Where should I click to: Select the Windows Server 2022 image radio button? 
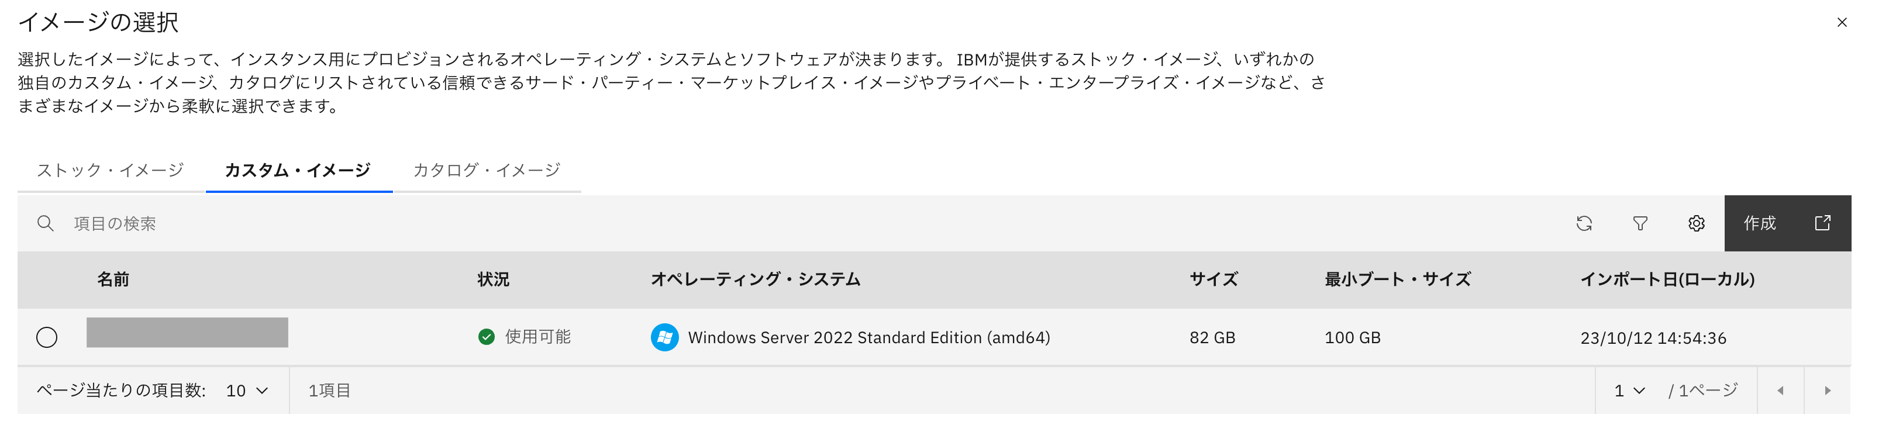point(47,337)
